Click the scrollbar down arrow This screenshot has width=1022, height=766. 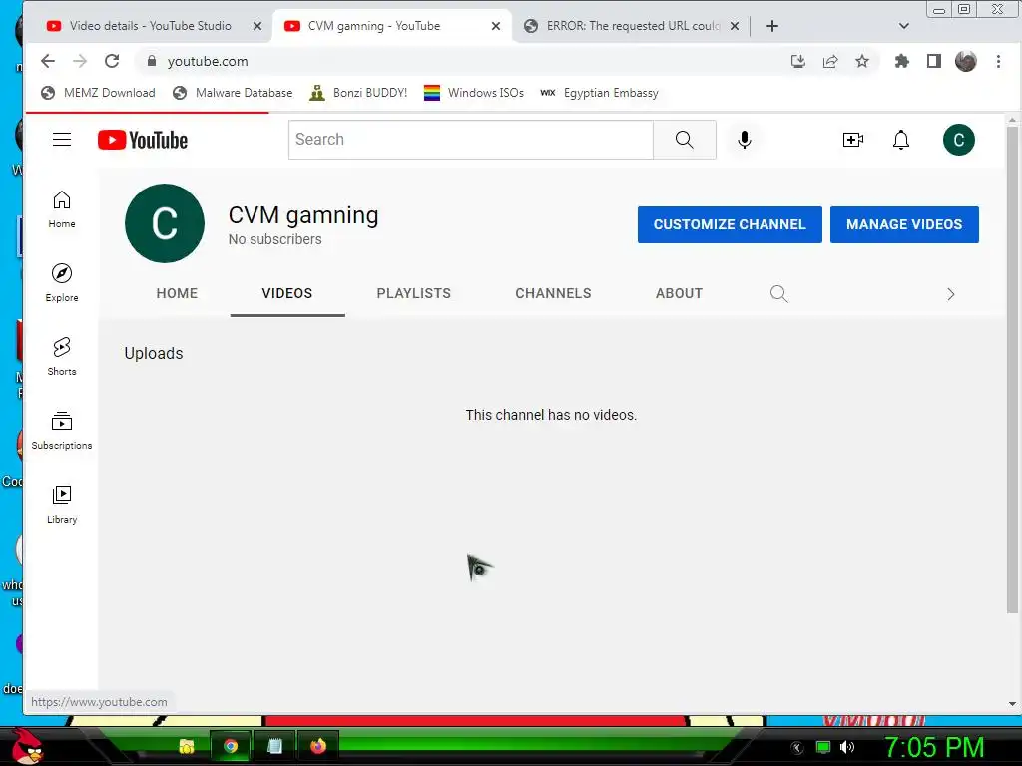[1012, 704]
